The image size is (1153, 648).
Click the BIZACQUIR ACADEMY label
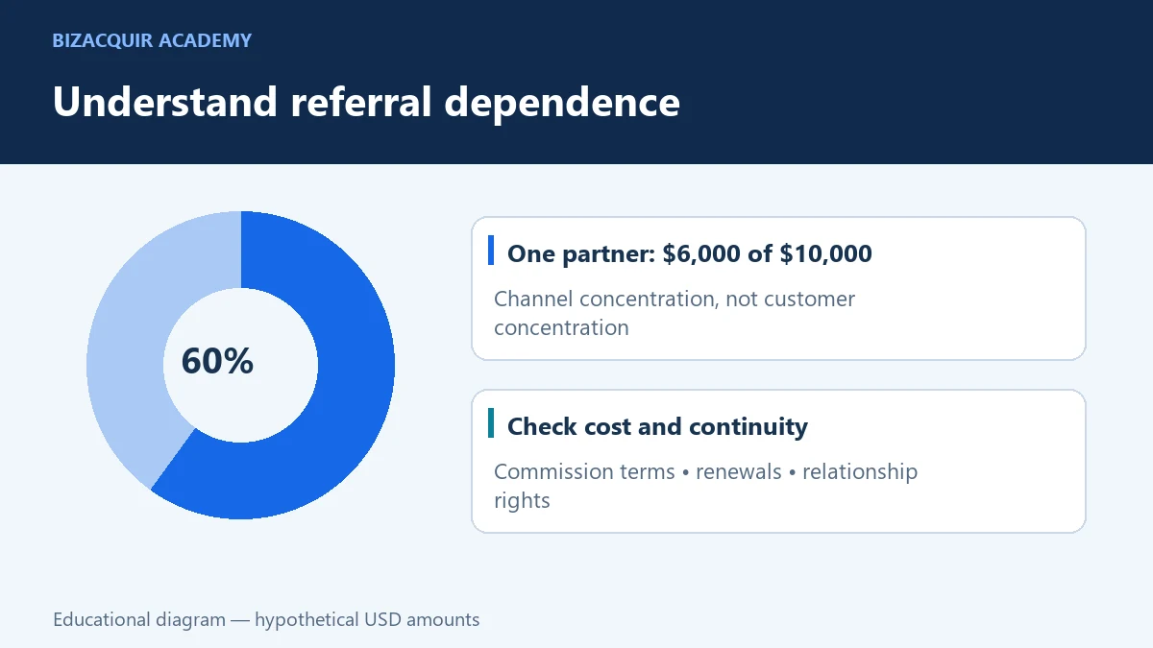(152, 40)
